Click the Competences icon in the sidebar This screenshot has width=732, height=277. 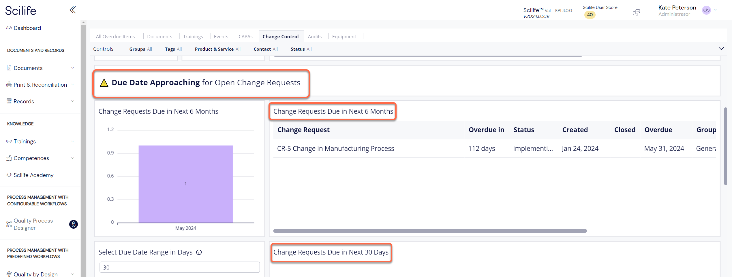point(9,158)
